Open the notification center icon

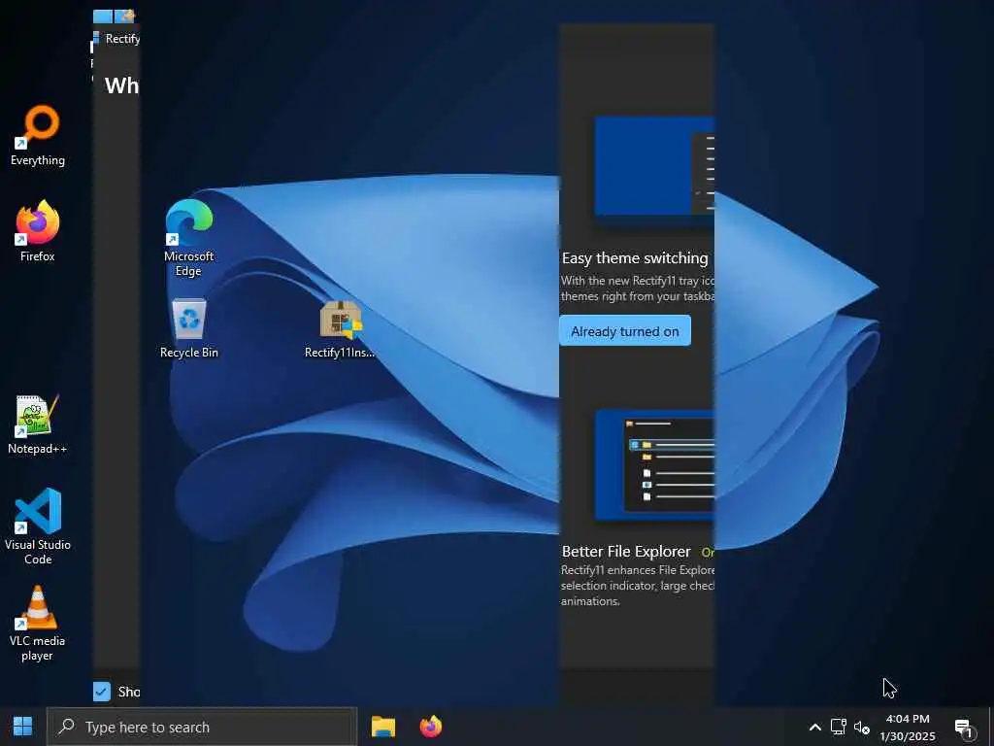click(964, 729)
